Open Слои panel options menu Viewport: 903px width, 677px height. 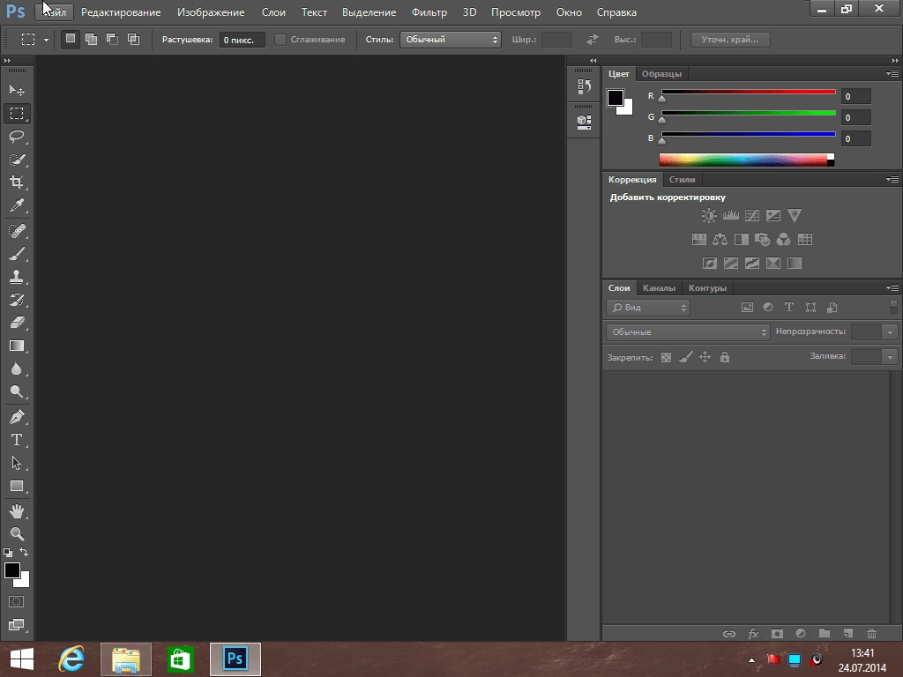click(892, 288)
